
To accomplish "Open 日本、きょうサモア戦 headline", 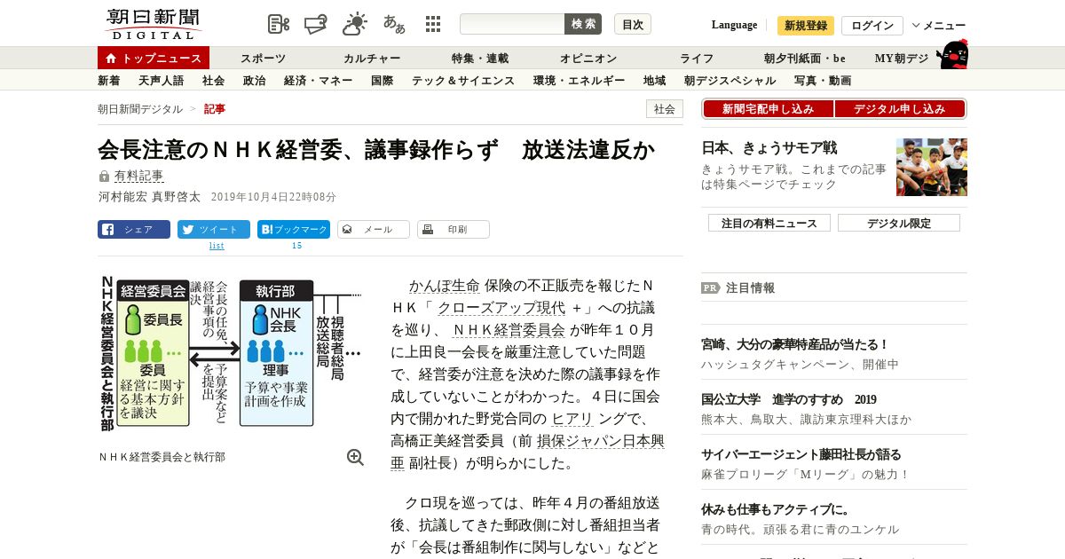I will 769,148.
